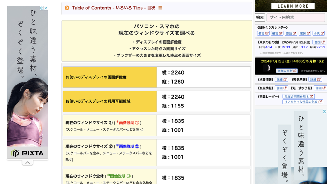
Task: Close the left PIXTA advertisement
Action: [46, 8]
